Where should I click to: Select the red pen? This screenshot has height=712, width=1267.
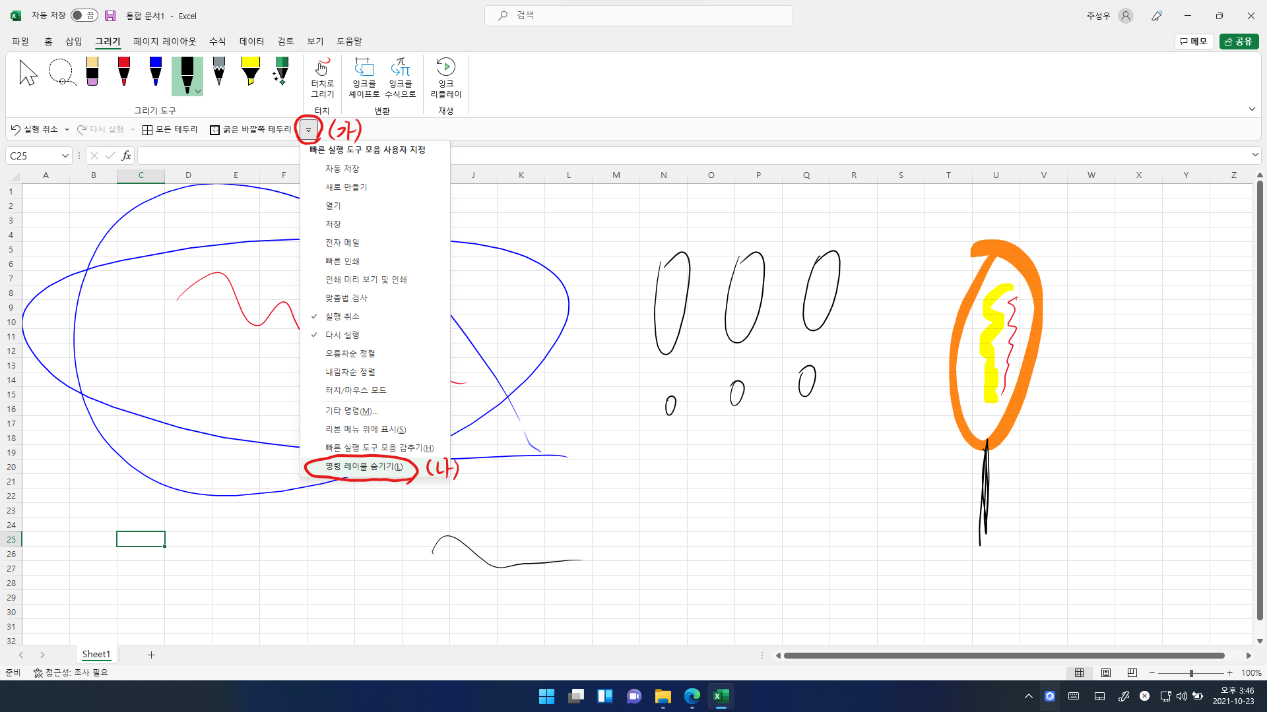[x=124, y=72]
